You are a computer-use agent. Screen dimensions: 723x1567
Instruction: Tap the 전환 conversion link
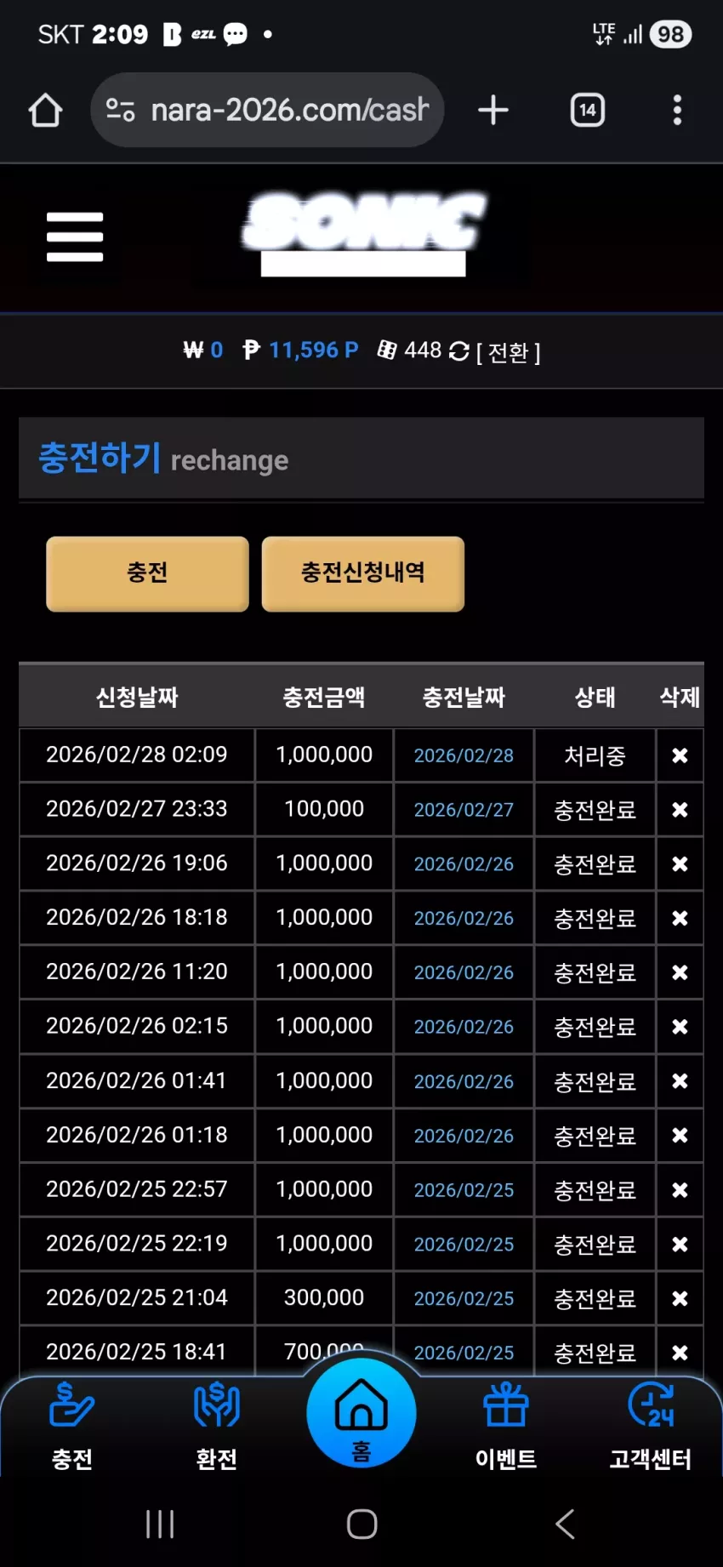pos(509,351)
